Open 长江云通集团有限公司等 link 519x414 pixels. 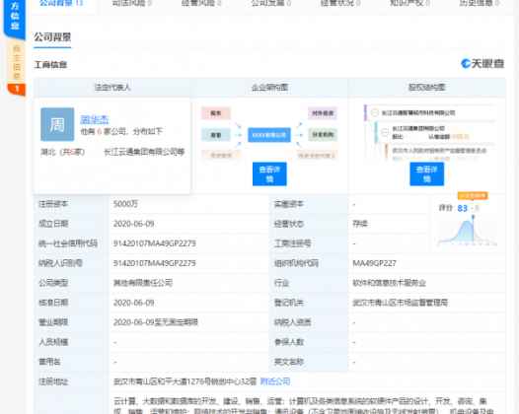point(144,152)
